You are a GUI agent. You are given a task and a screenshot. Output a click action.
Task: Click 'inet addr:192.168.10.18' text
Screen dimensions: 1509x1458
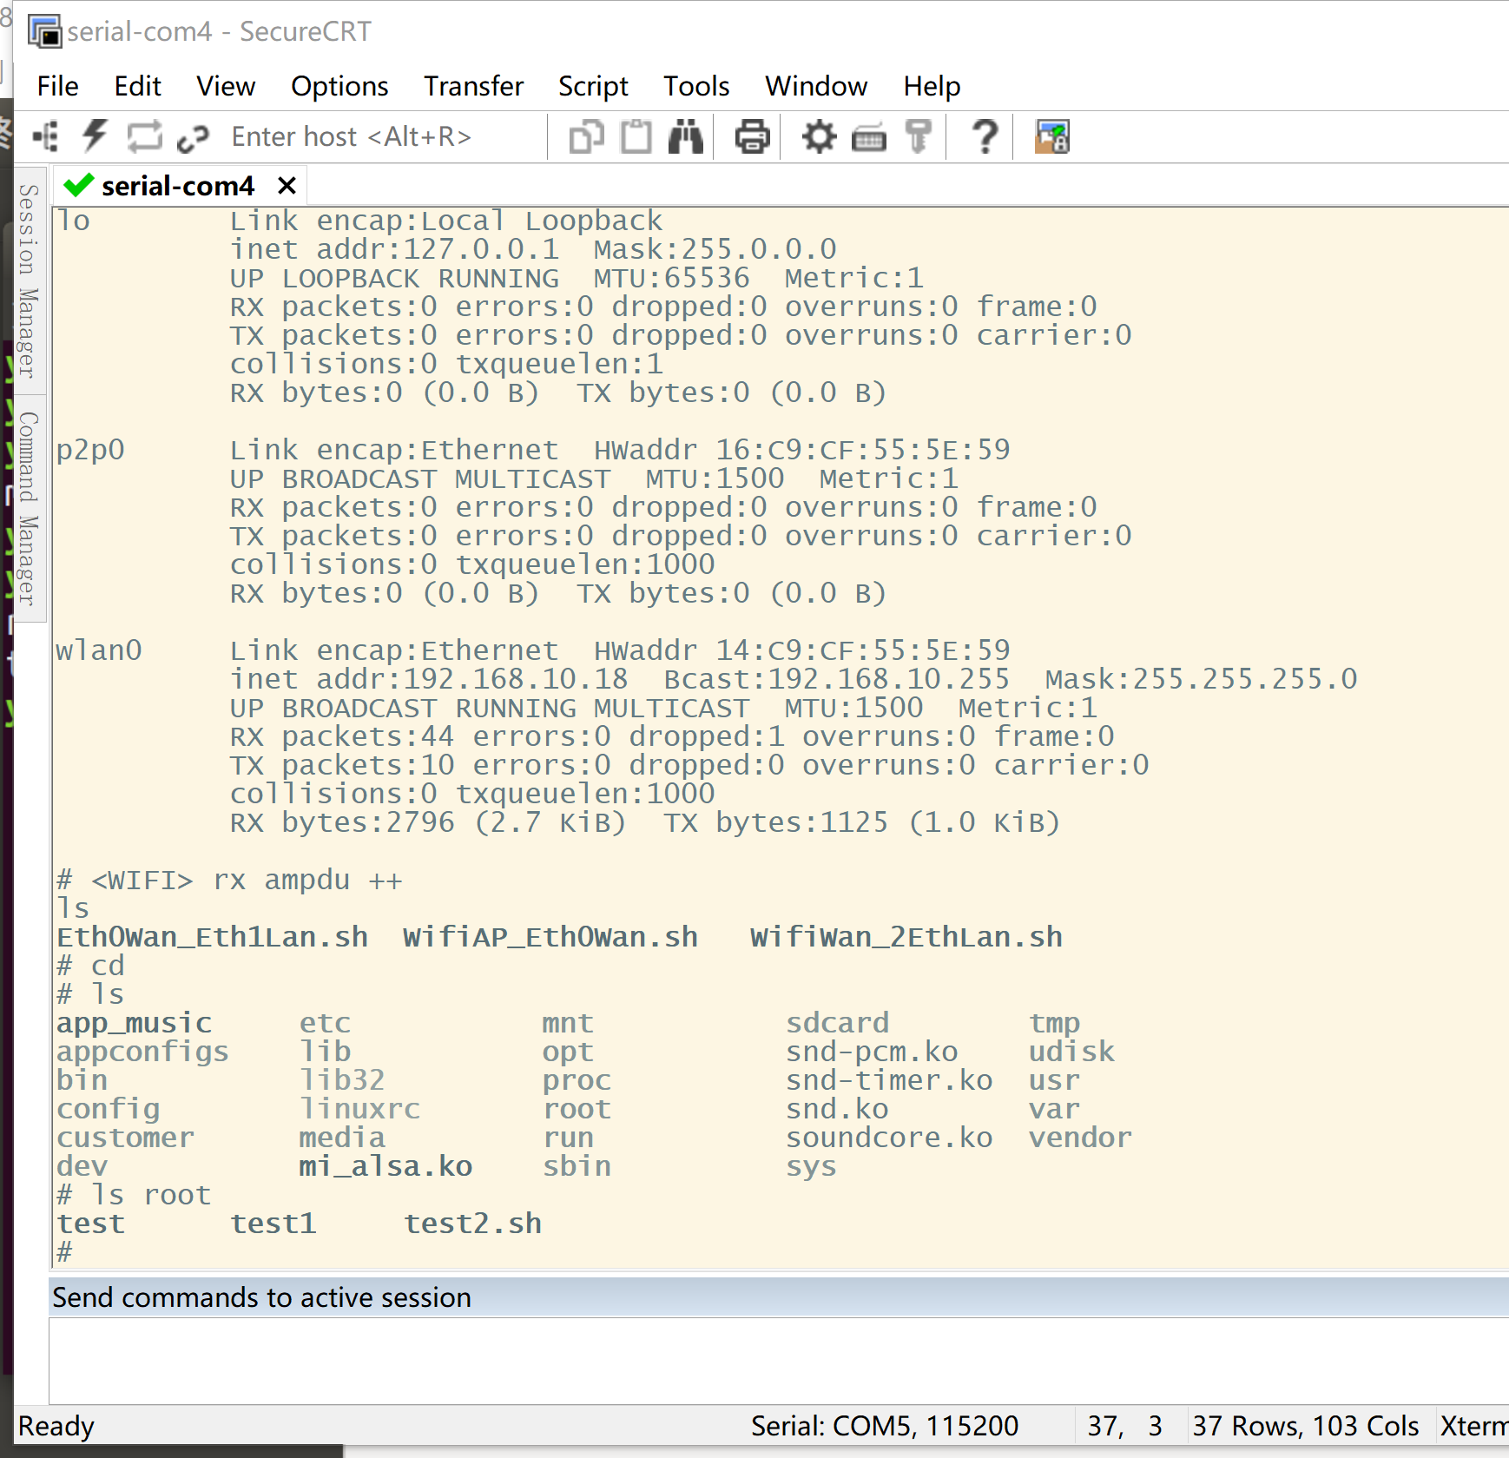point(429,679)
